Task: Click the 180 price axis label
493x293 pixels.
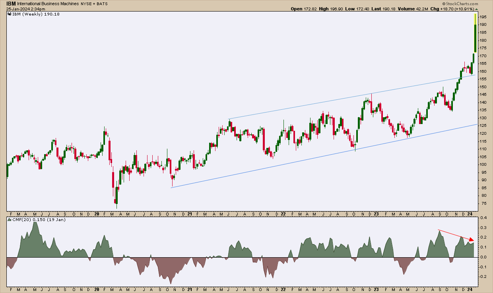Action: (x=483, y=40)
